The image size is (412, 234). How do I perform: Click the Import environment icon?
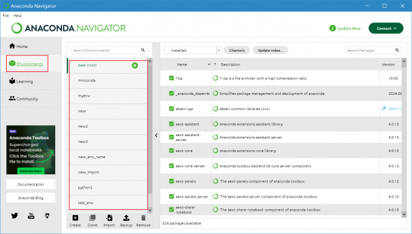pos(109,218)
